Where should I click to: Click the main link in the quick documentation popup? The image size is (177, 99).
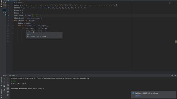click(28, 34)
